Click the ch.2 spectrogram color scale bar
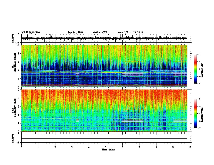Viewport: 214px width, 165px height. coord(195,114)
